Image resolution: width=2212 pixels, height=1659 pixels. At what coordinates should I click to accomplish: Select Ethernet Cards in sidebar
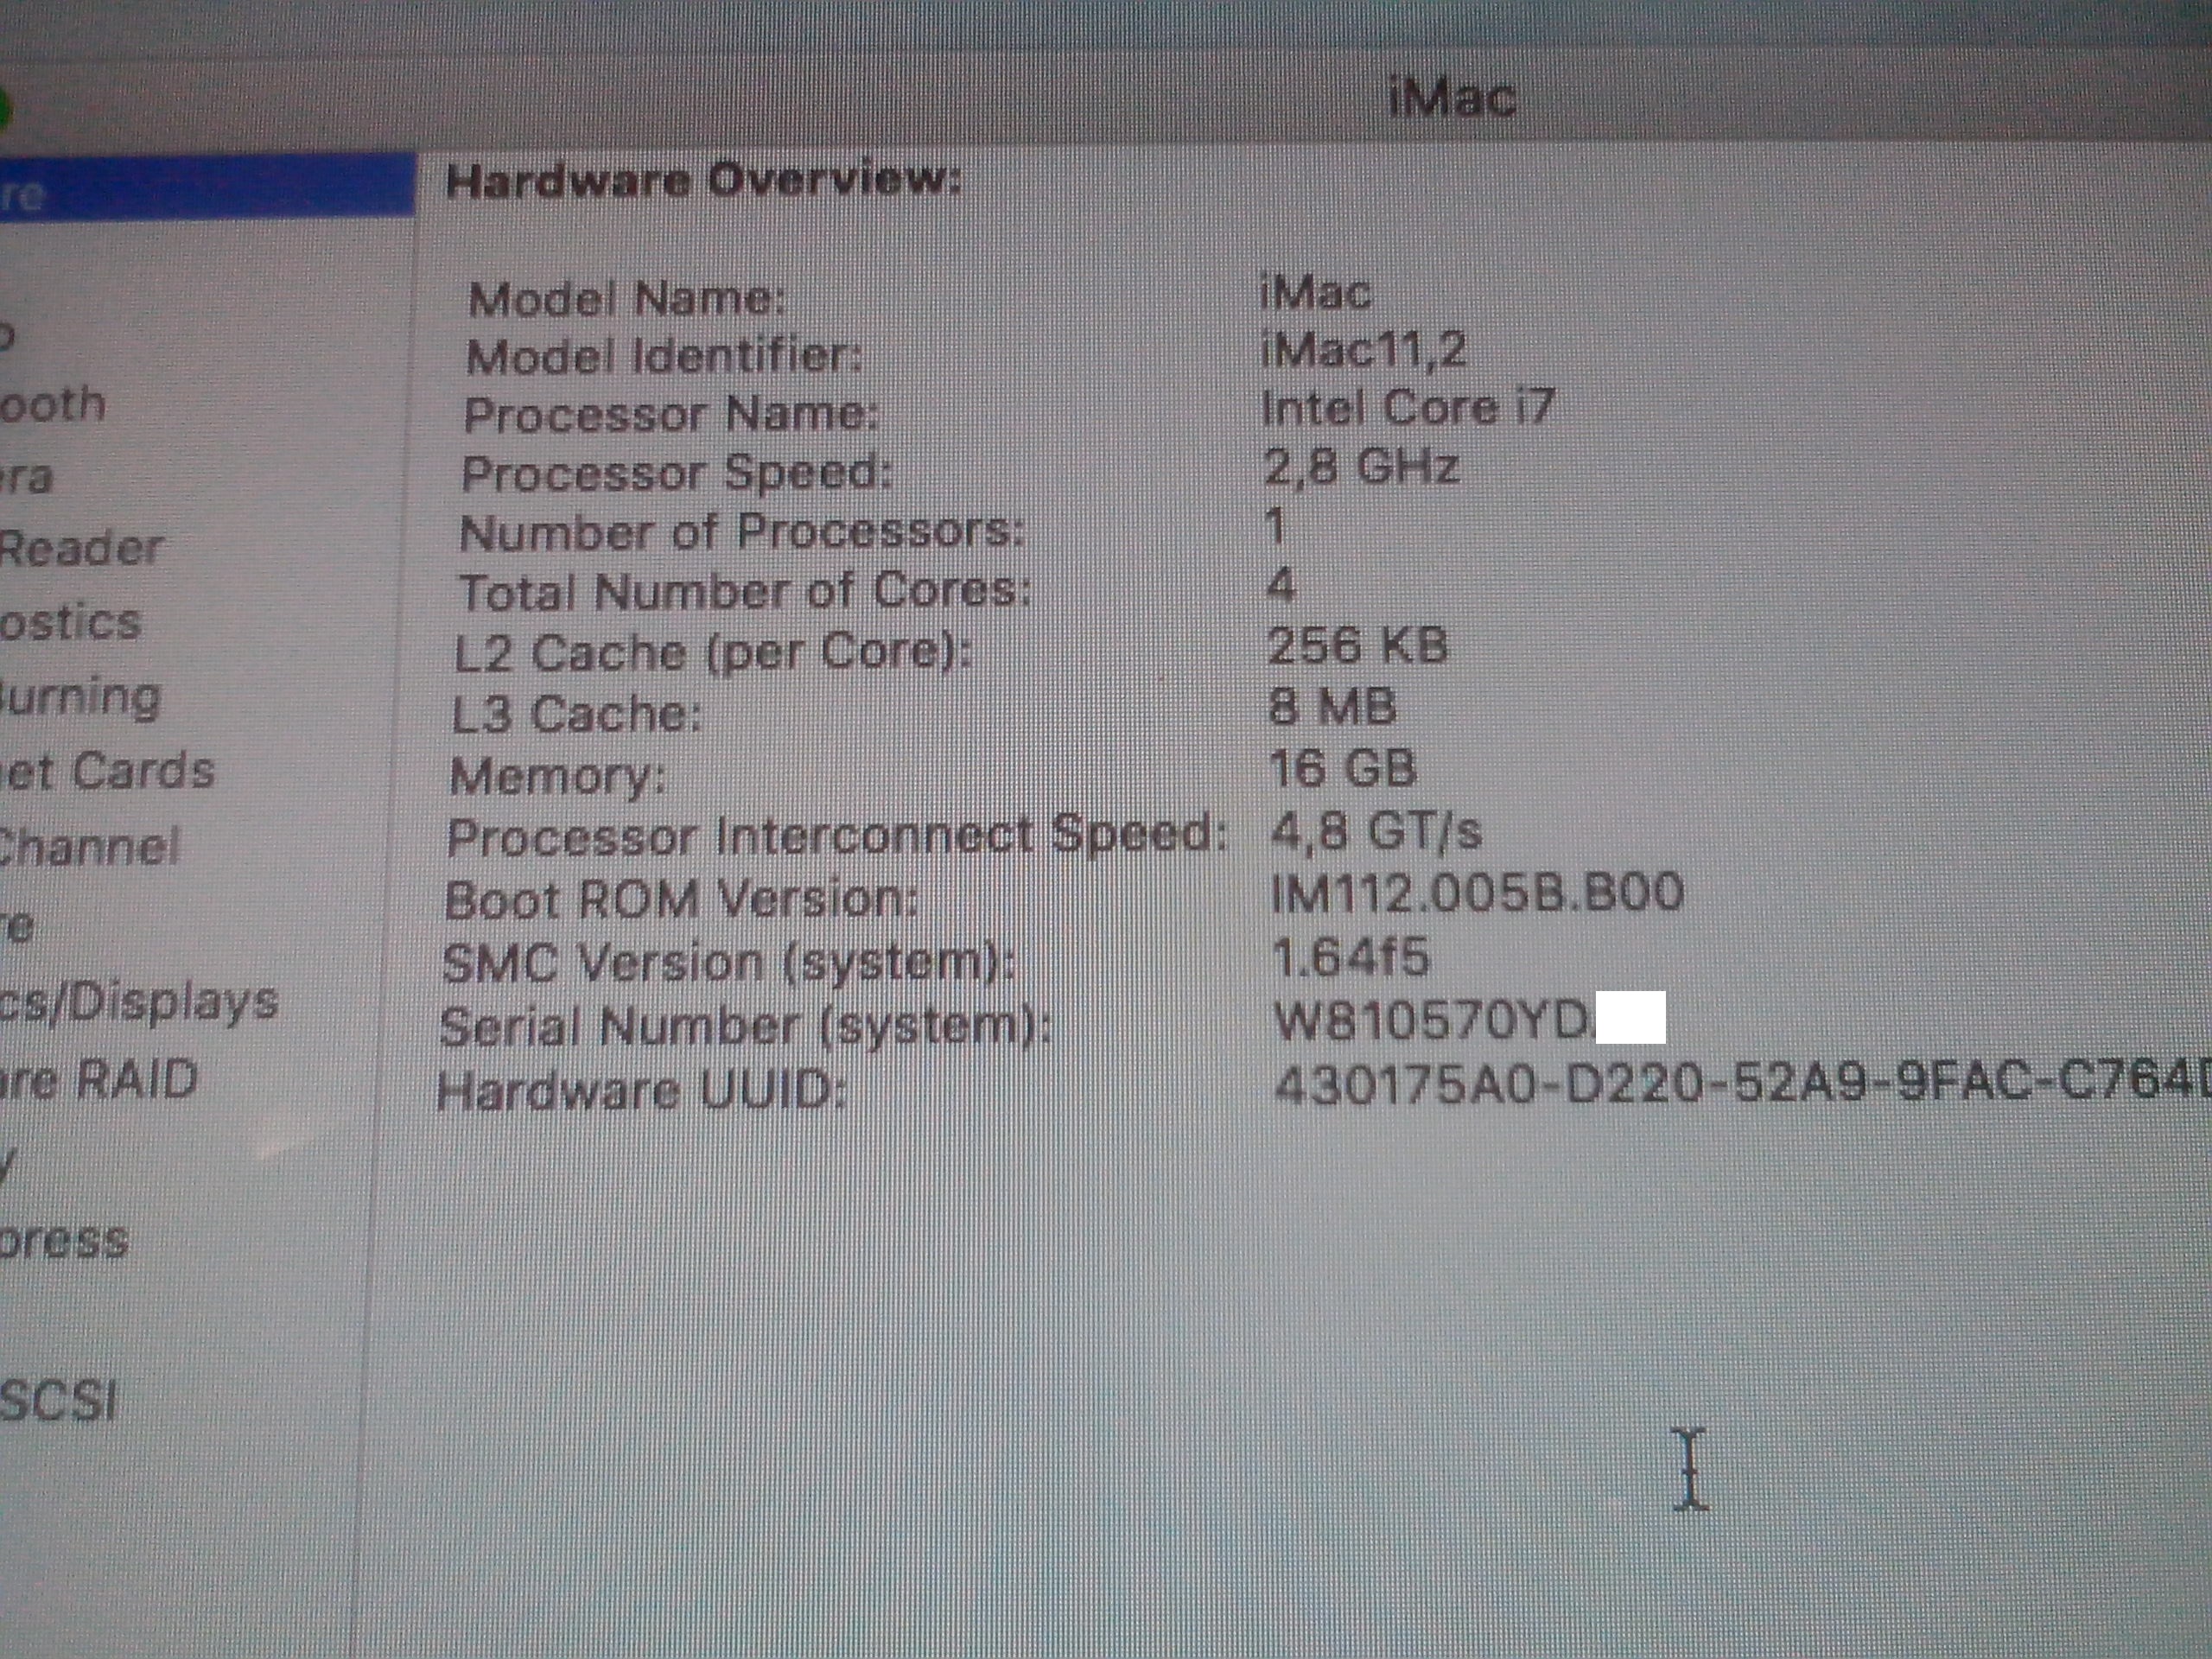[107, 771]
